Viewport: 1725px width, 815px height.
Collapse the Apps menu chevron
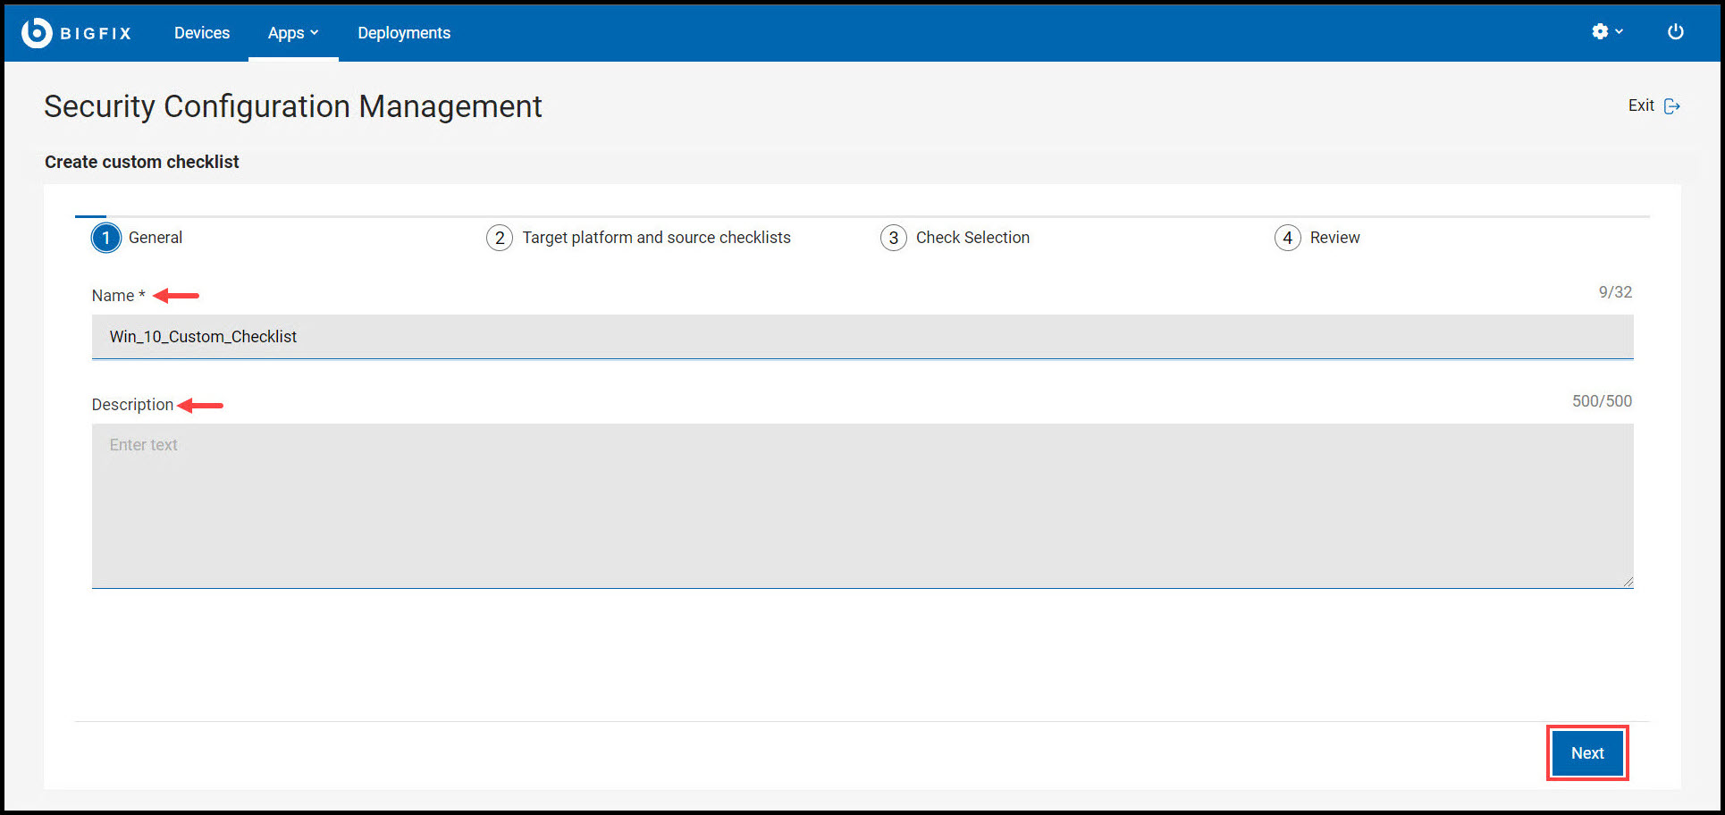[315, 33]
